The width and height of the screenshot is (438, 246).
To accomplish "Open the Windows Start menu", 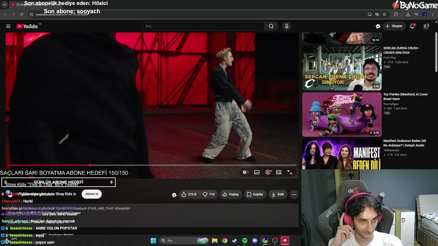I will (x=153, y=241).
